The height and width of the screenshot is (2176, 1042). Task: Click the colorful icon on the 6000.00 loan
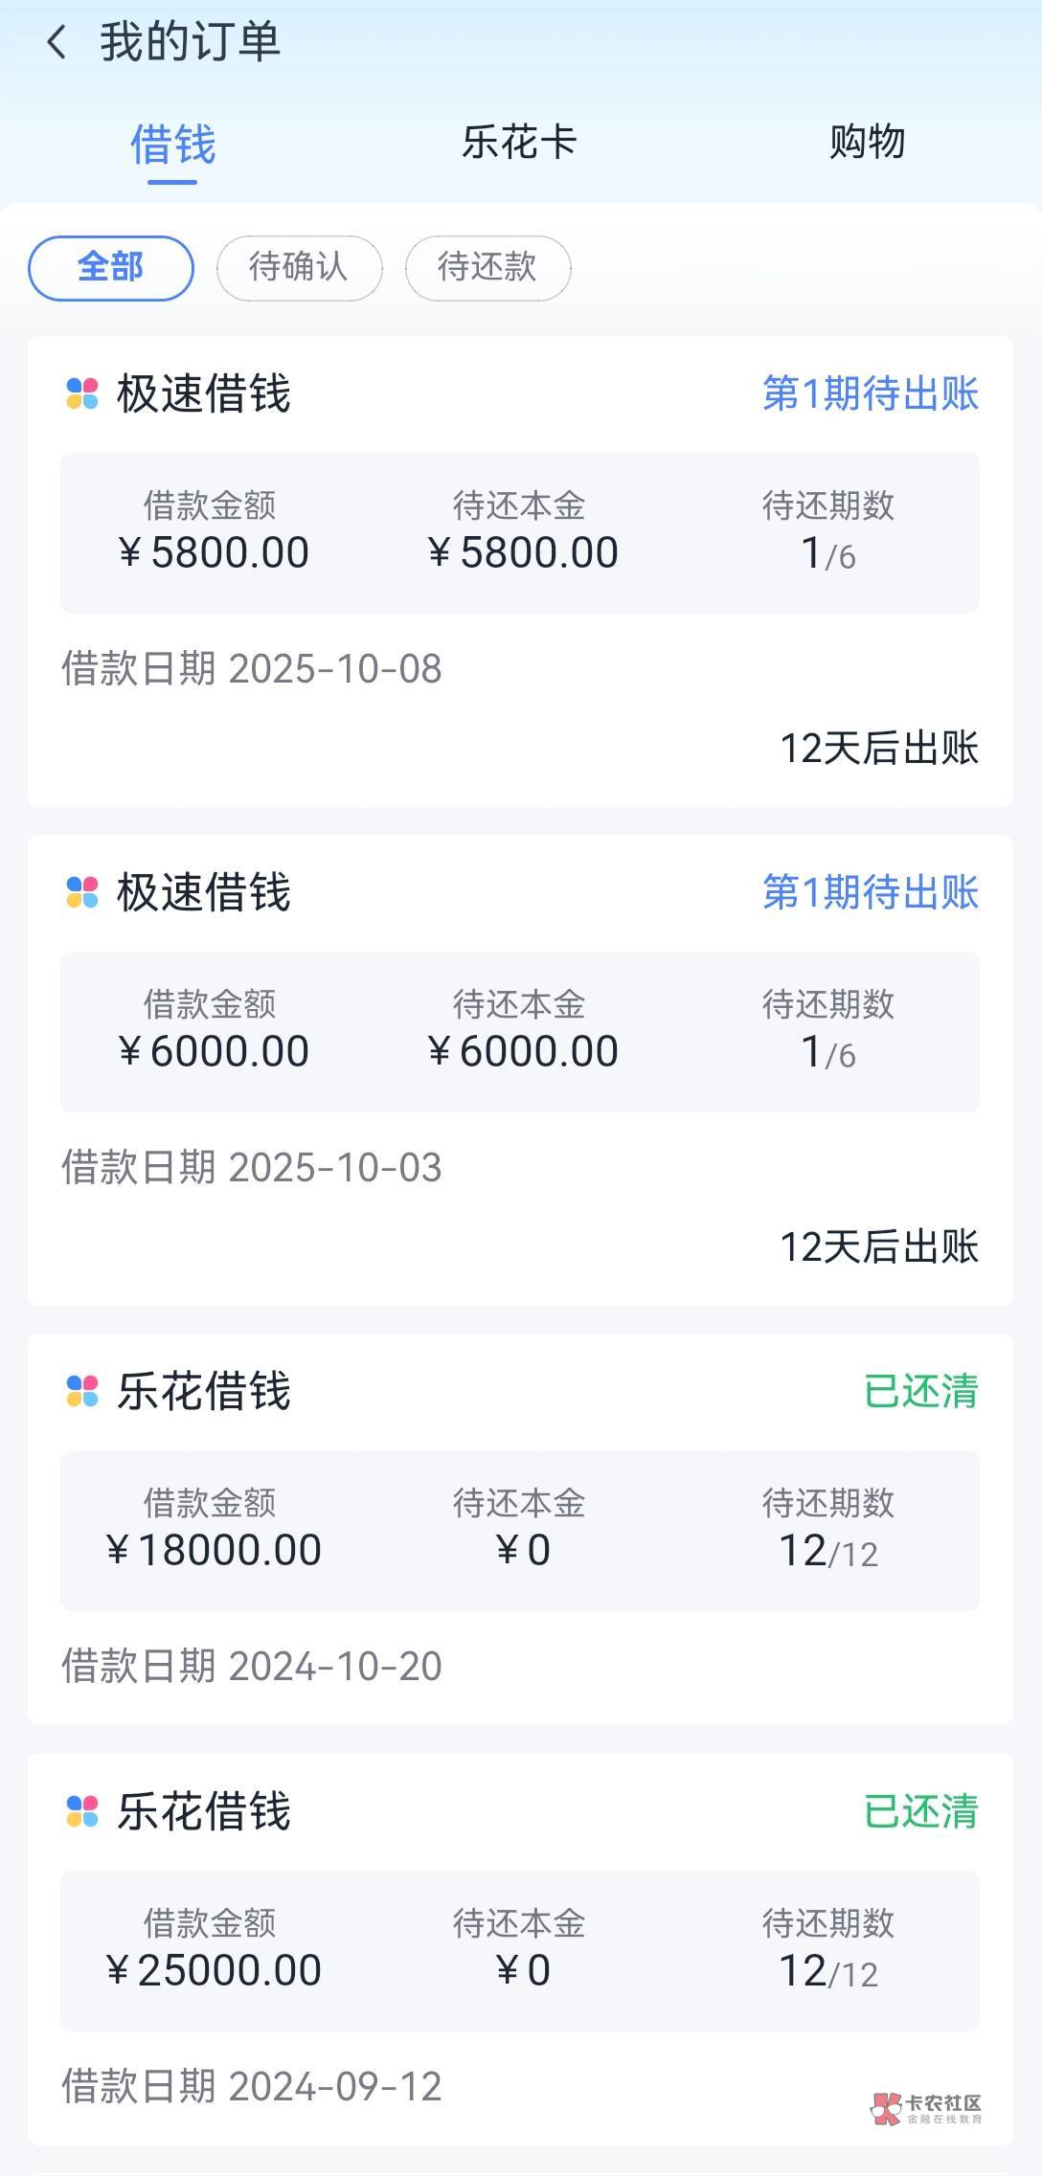click(82, 892)
